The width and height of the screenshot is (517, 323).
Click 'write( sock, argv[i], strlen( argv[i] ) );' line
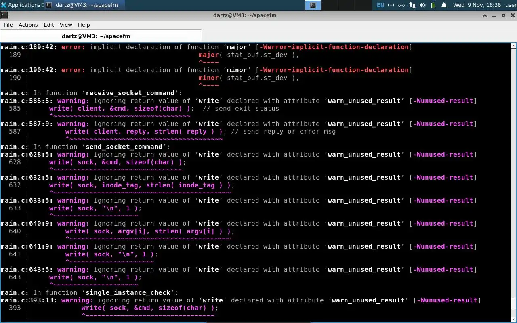point(150,231)
